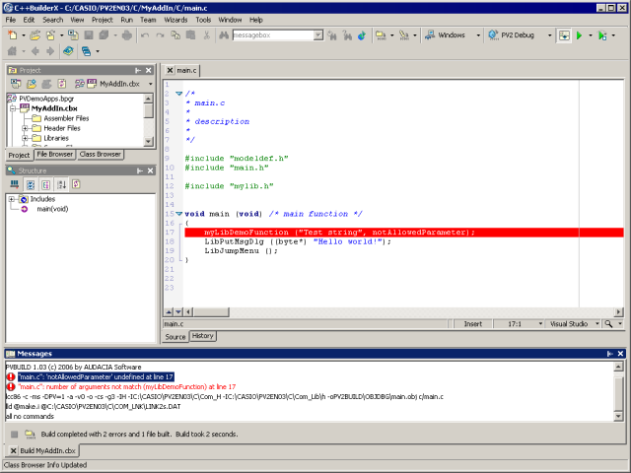
Task: Click the green Run project arrow
Action: (579, 35)
